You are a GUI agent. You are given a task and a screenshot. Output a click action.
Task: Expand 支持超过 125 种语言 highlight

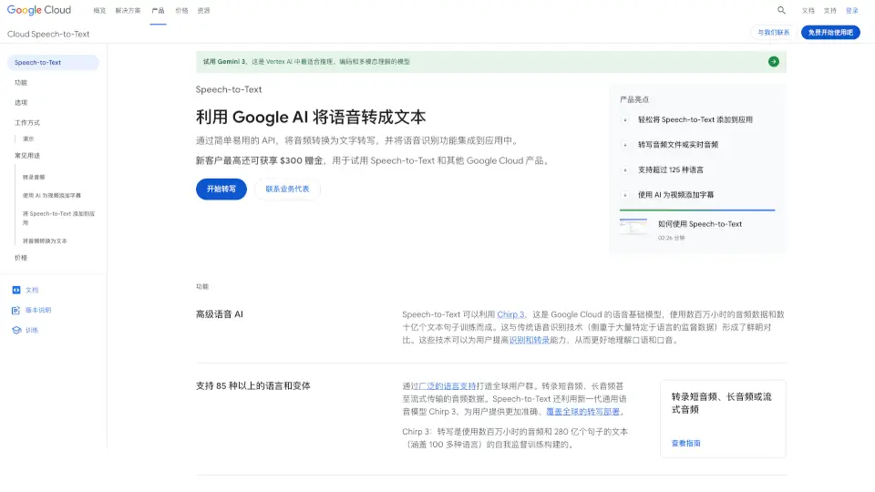(x=671, y=169)
